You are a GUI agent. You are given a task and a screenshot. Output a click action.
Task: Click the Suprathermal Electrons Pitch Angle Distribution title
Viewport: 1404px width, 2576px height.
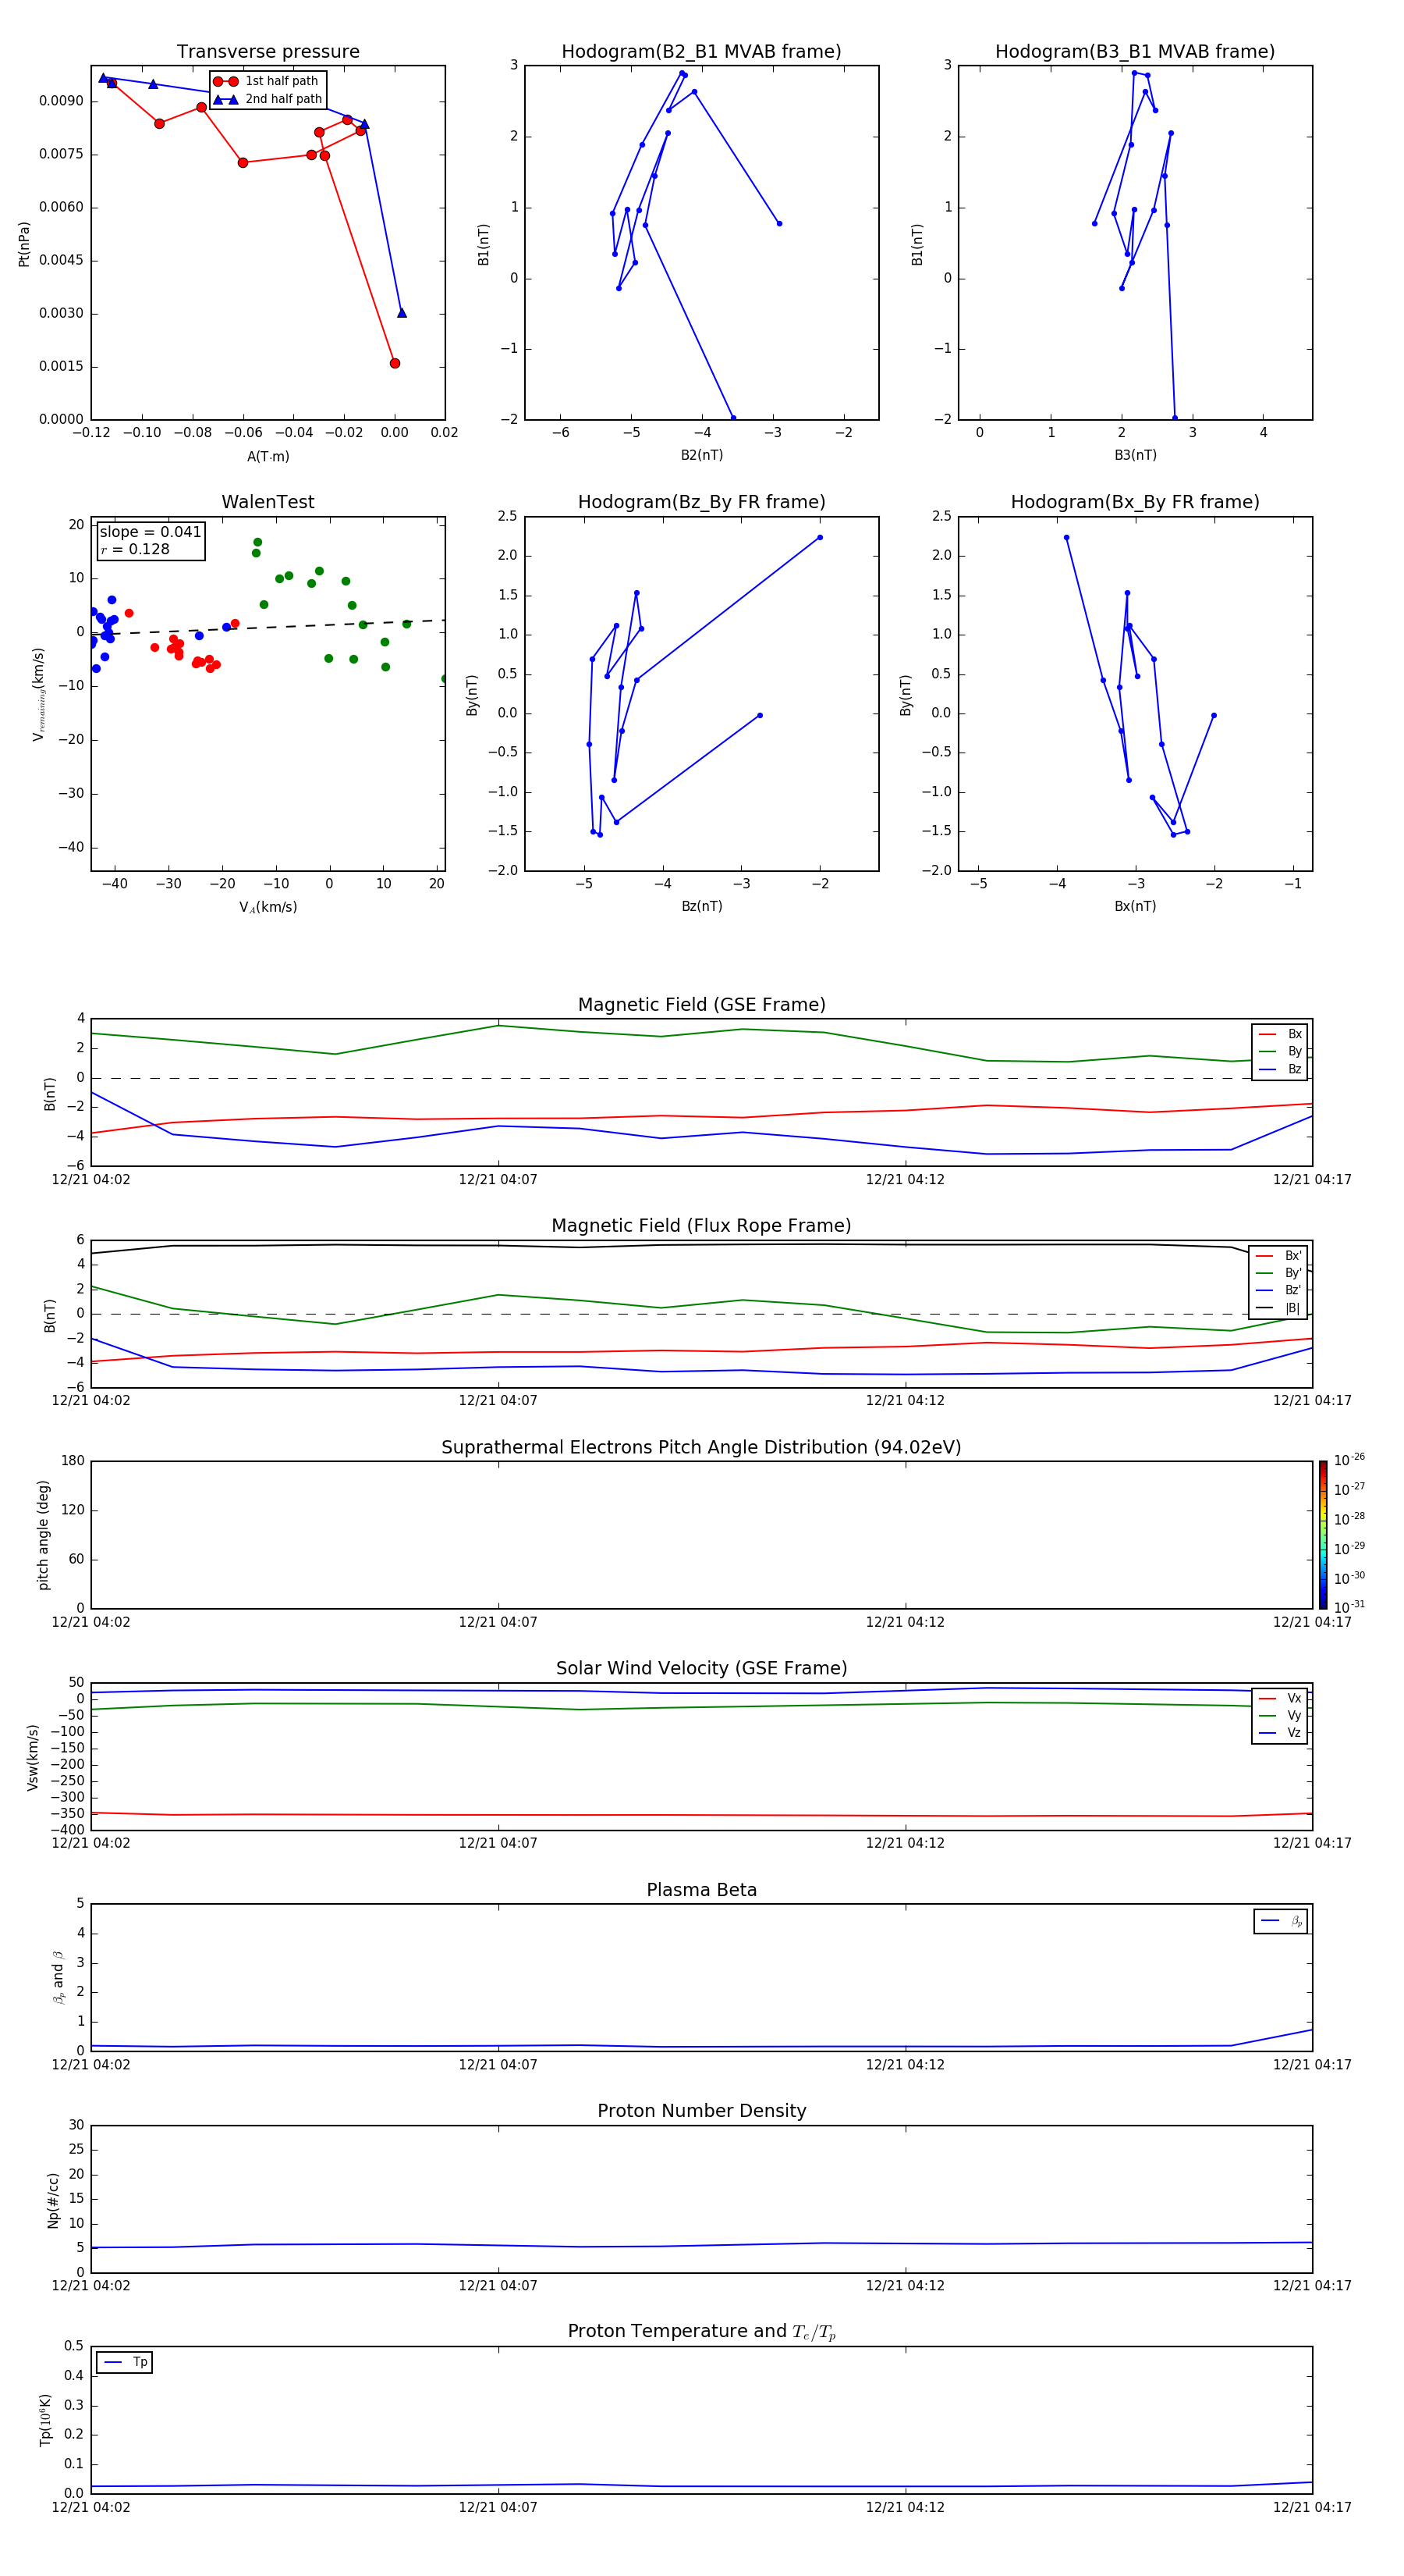[x=701, y=1448]
